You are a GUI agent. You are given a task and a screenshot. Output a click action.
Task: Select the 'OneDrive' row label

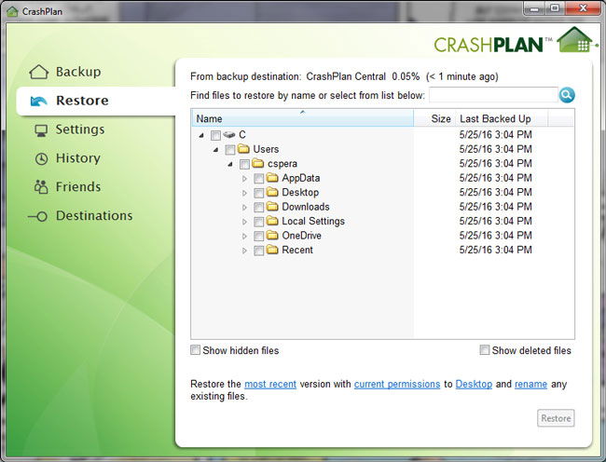click(x=301, y=236)
